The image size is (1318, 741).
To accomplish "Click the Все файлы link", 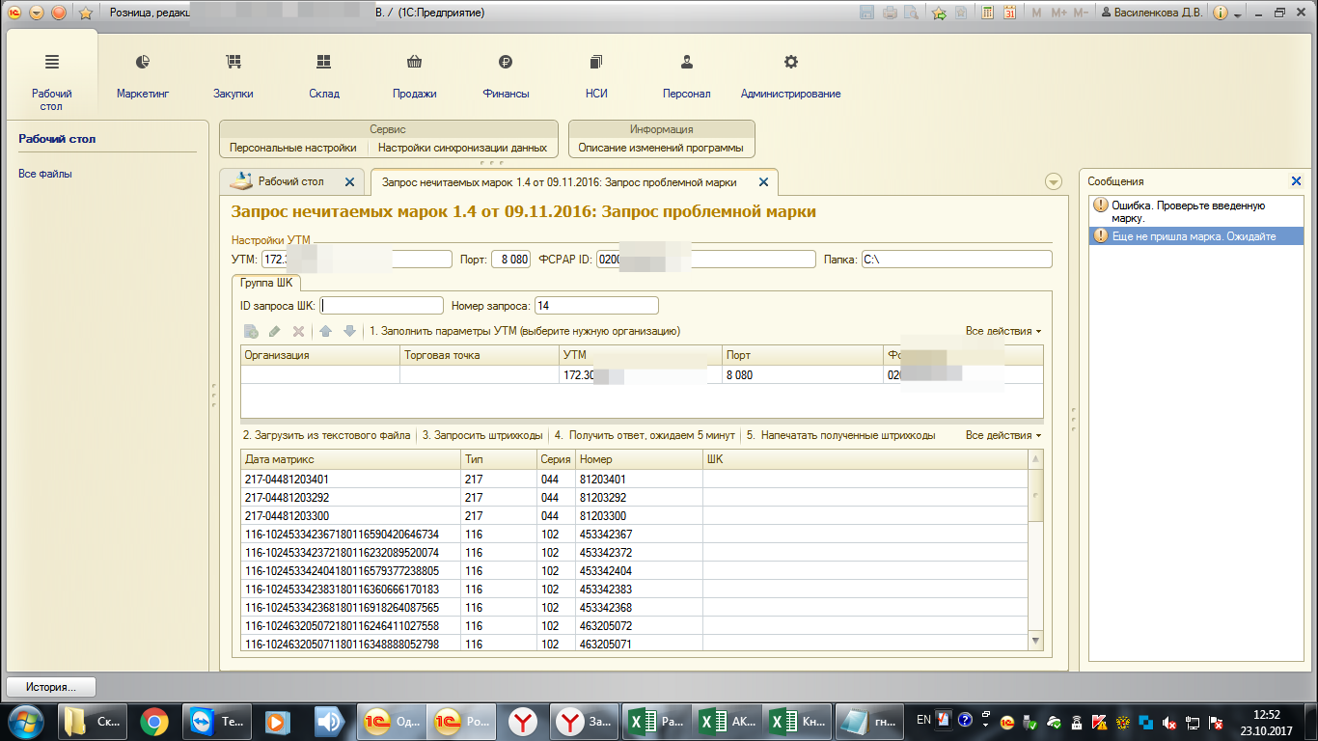I will pyautogui.click(x=45, y=174).
